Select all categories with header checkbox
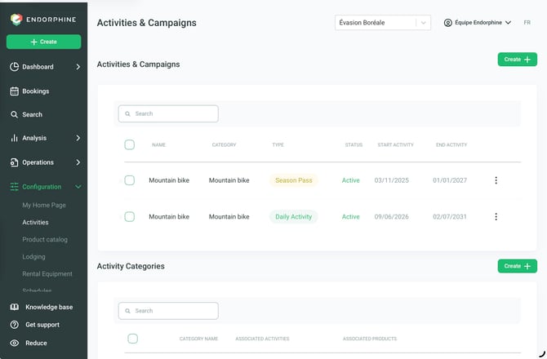The height and width of the screenshot is (359, 547). coord(132,339)
